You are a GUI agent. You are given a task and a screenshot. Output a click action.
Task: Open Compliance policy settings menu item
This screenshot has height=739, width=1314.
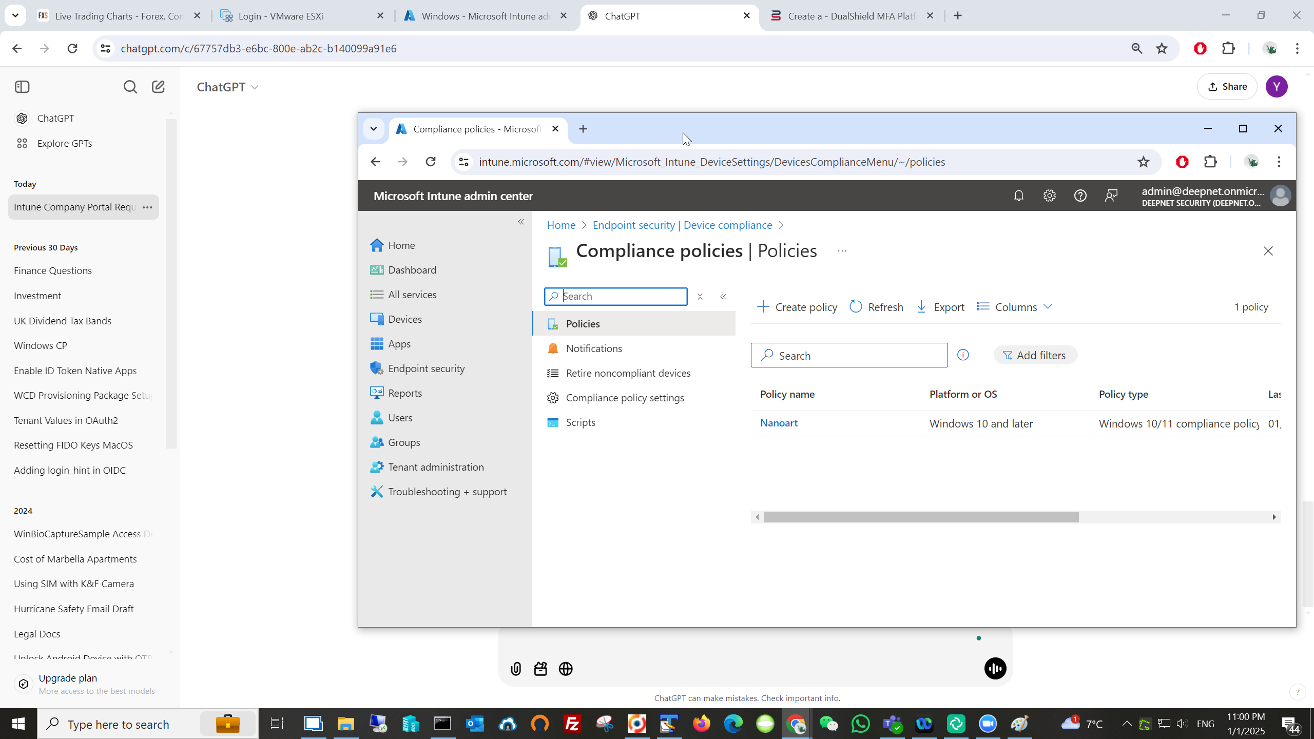pos(625,398)
